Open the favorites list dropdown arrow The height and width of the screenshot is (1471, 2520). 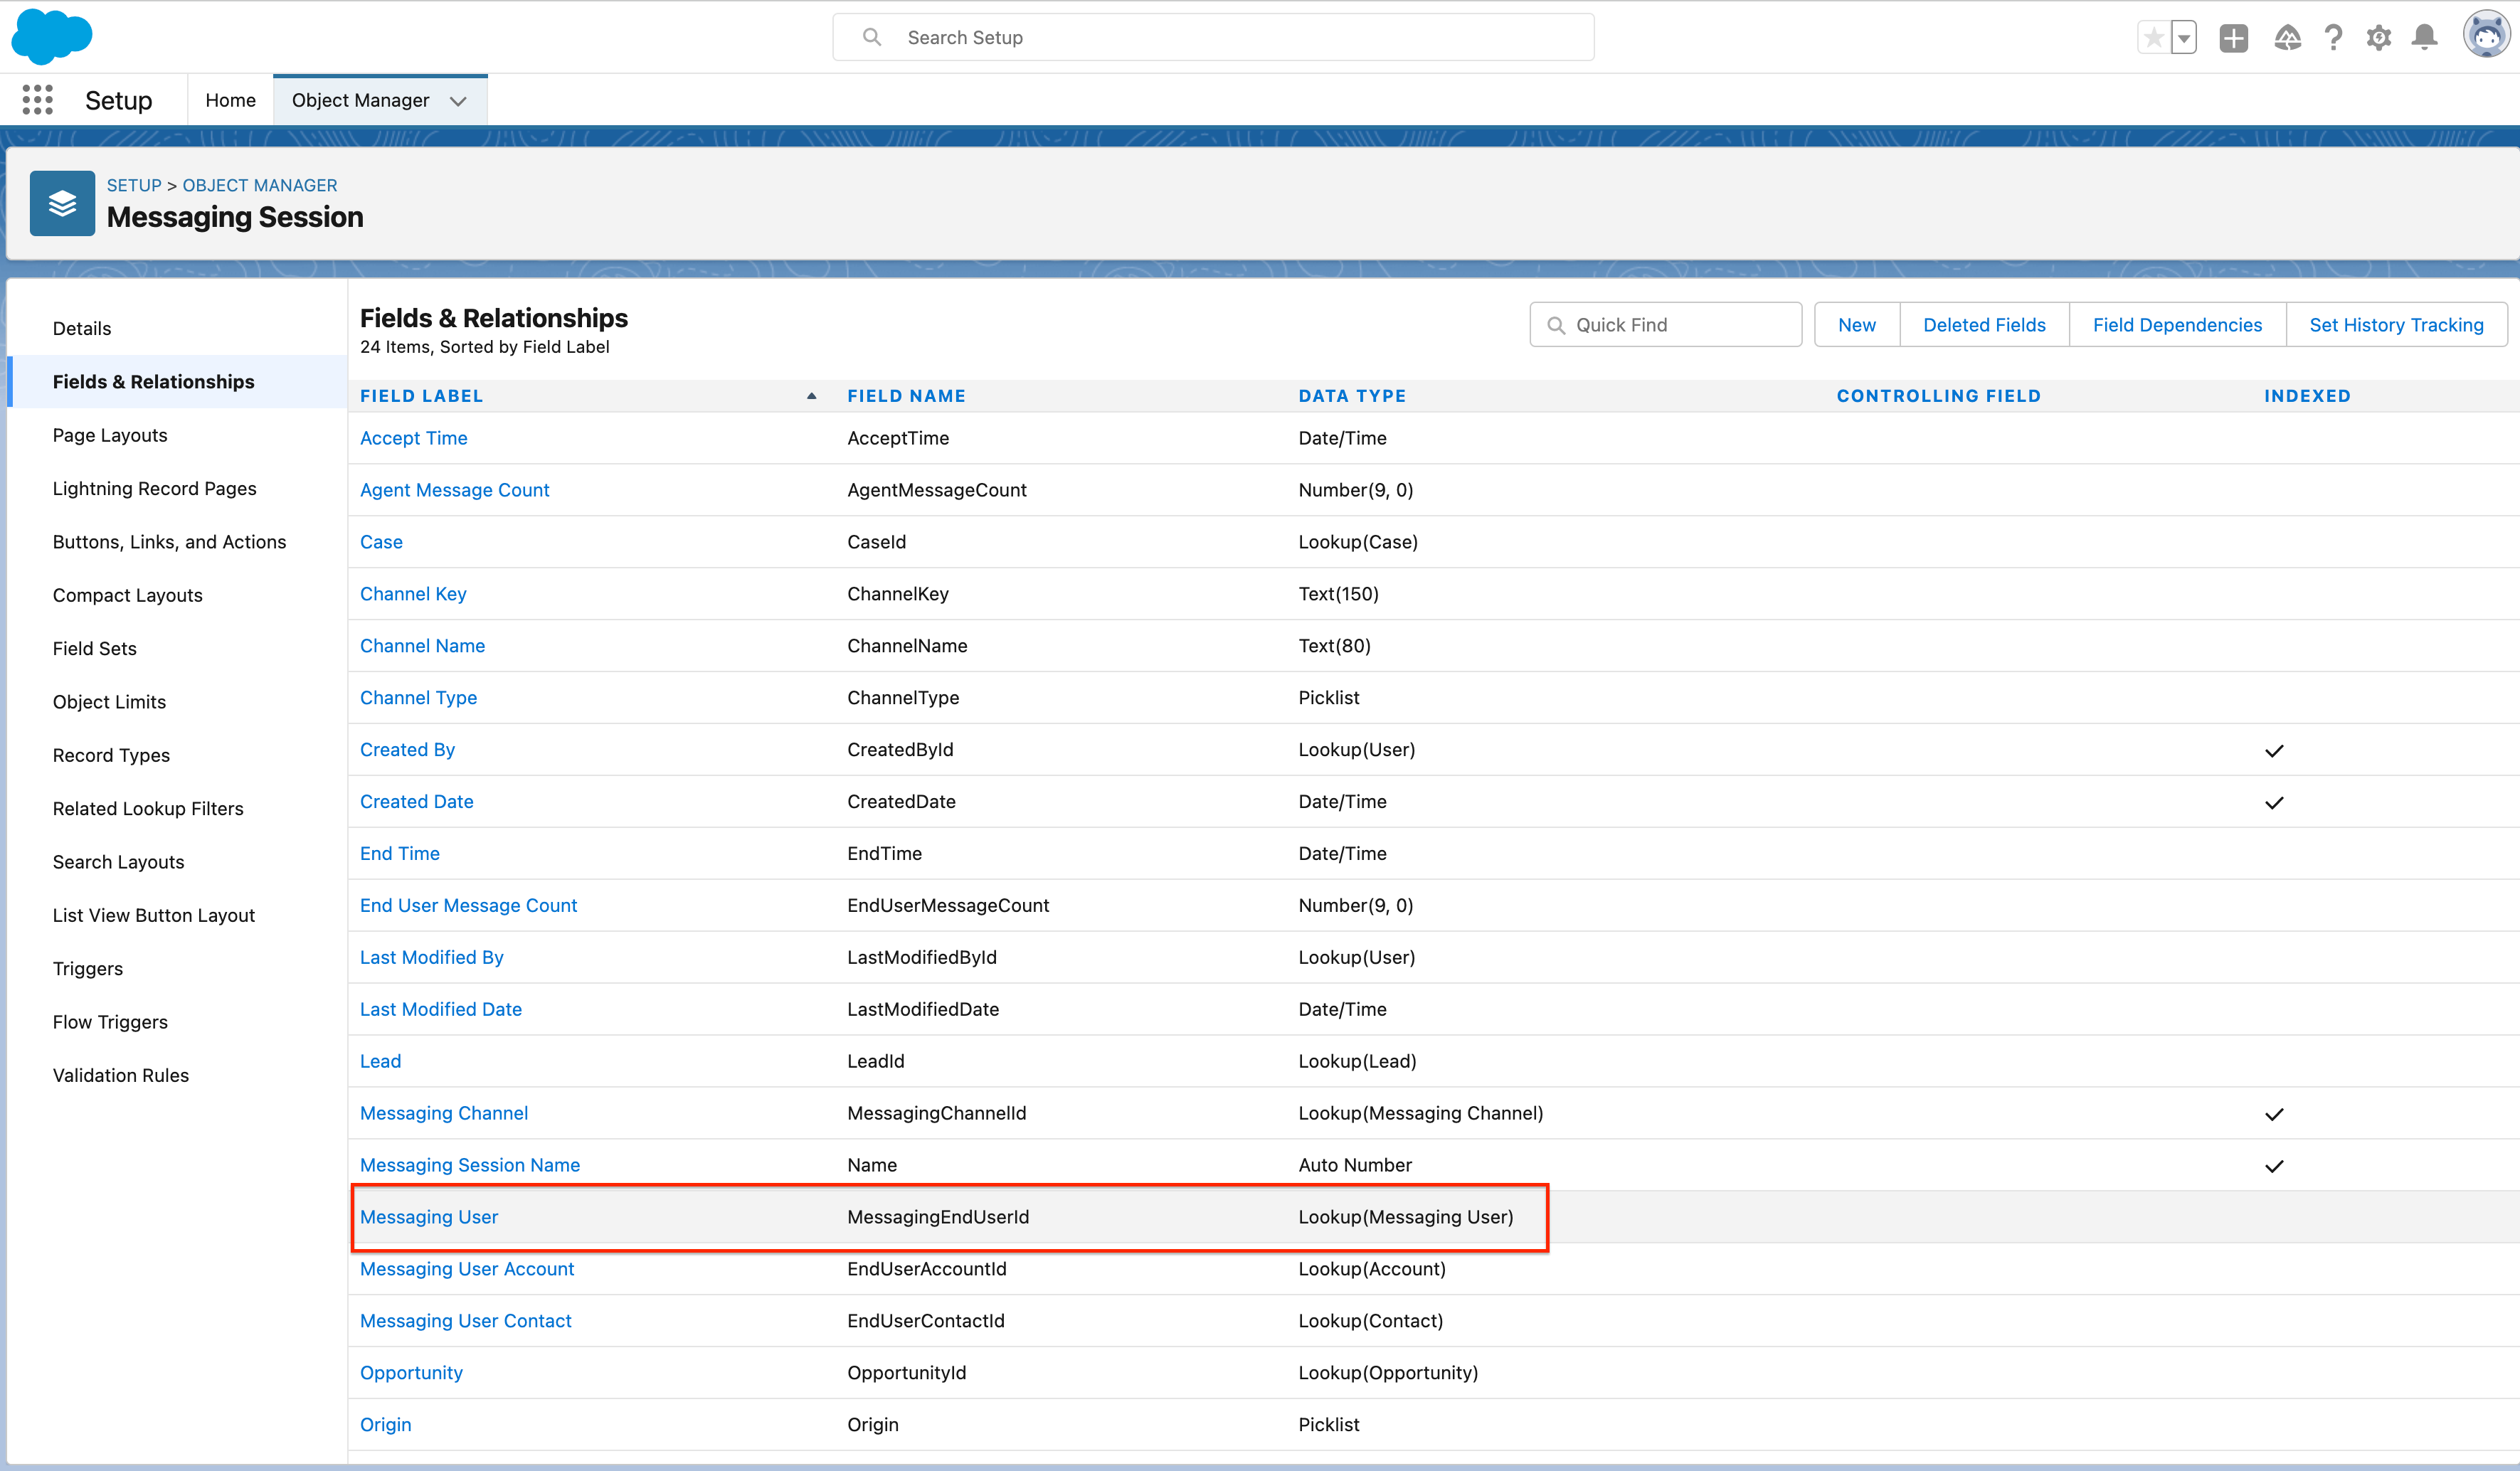pyautogui.click(x=2184, y=38)
